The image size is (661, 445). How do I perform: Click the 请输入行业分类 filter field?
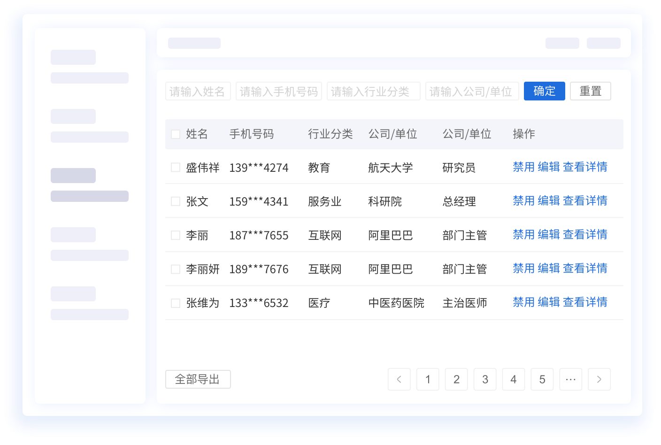[x=373, y=91]
